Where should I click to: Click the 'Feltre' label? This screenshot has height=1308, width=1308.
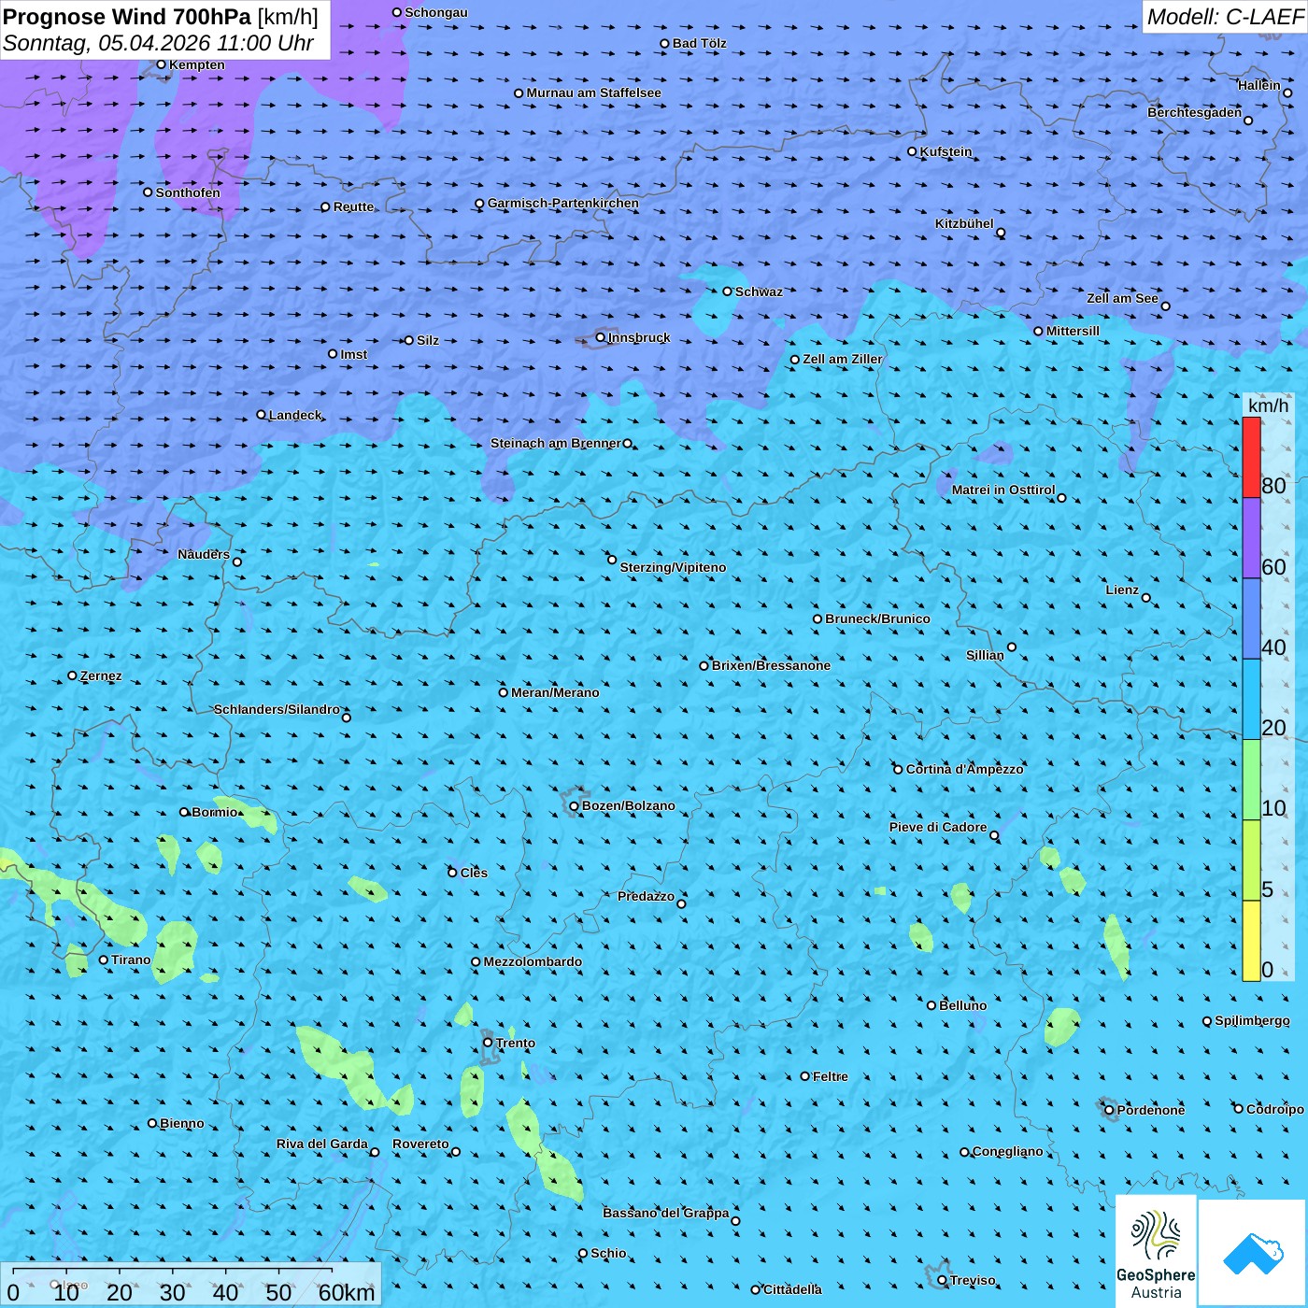pyautogui.click(x=831, y=1076)
